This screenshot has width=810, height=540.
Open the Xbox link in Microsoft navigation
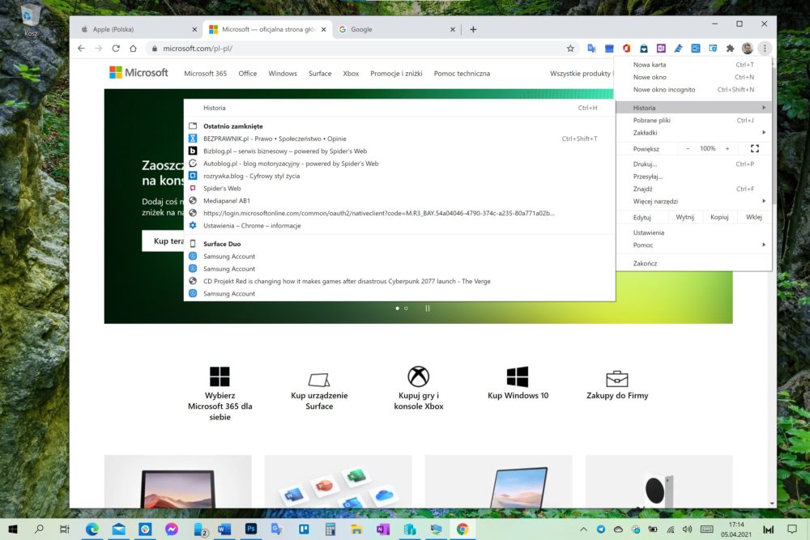click(x=351, y=74)
